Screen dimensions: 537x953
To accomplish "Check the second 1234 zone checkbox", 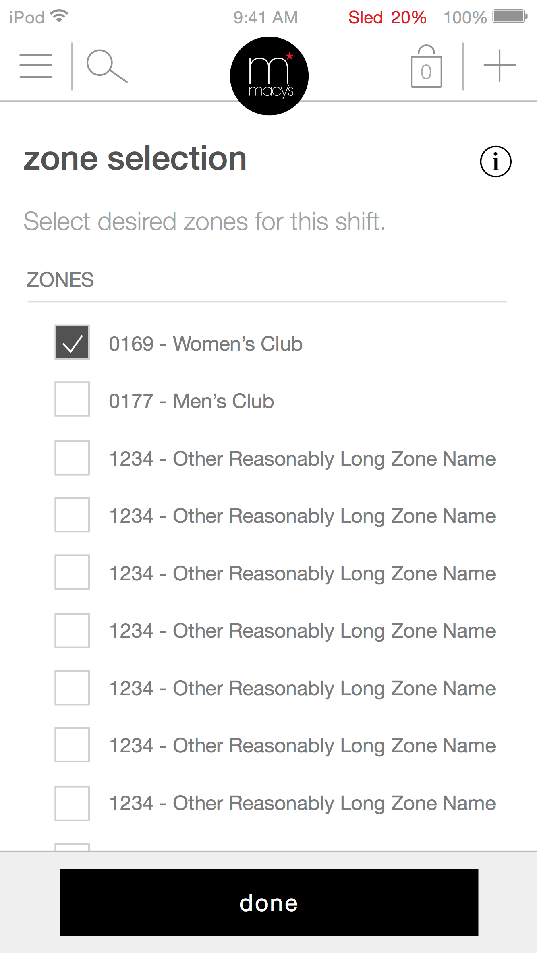I will click(72, 515).
